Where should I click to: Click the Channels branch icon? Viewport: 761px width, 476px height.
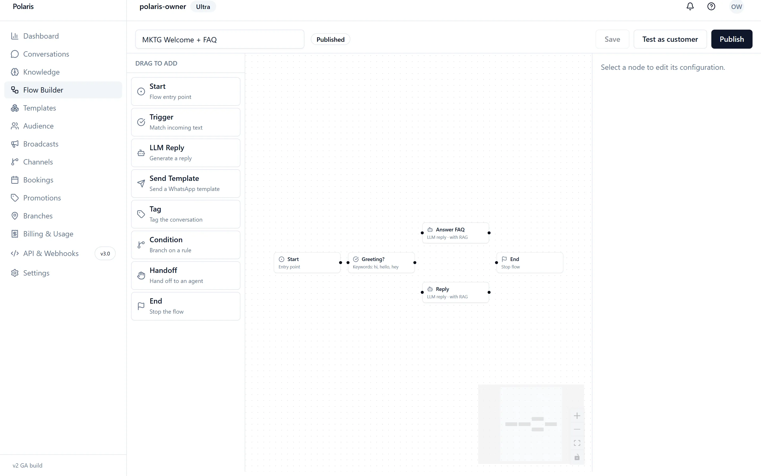[x=15, y=162]
